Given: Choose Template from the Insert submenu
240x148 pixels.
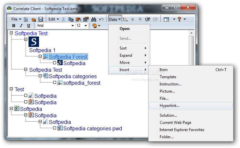Looking at the screenshot, I should 191,77.
